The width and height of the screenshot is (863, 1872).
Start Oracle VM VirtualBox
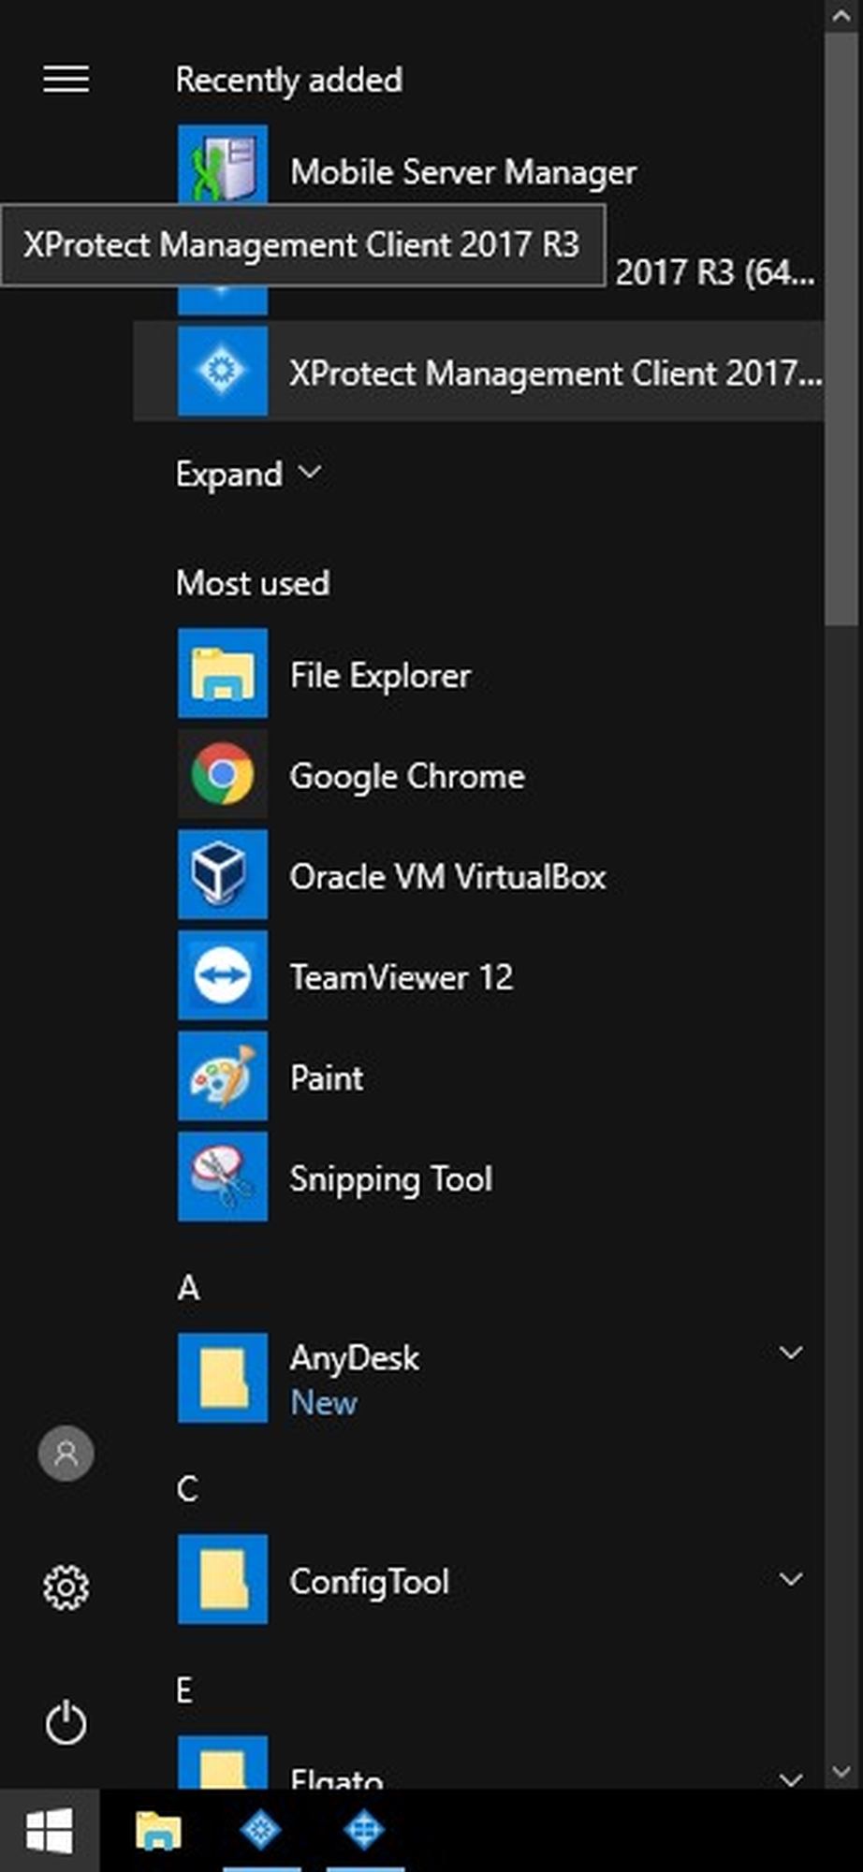(478, 875)
